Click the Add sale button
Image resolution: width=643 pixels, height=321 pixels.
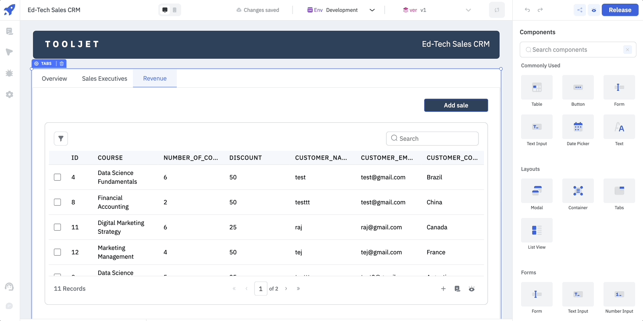[x=456, y=105]
